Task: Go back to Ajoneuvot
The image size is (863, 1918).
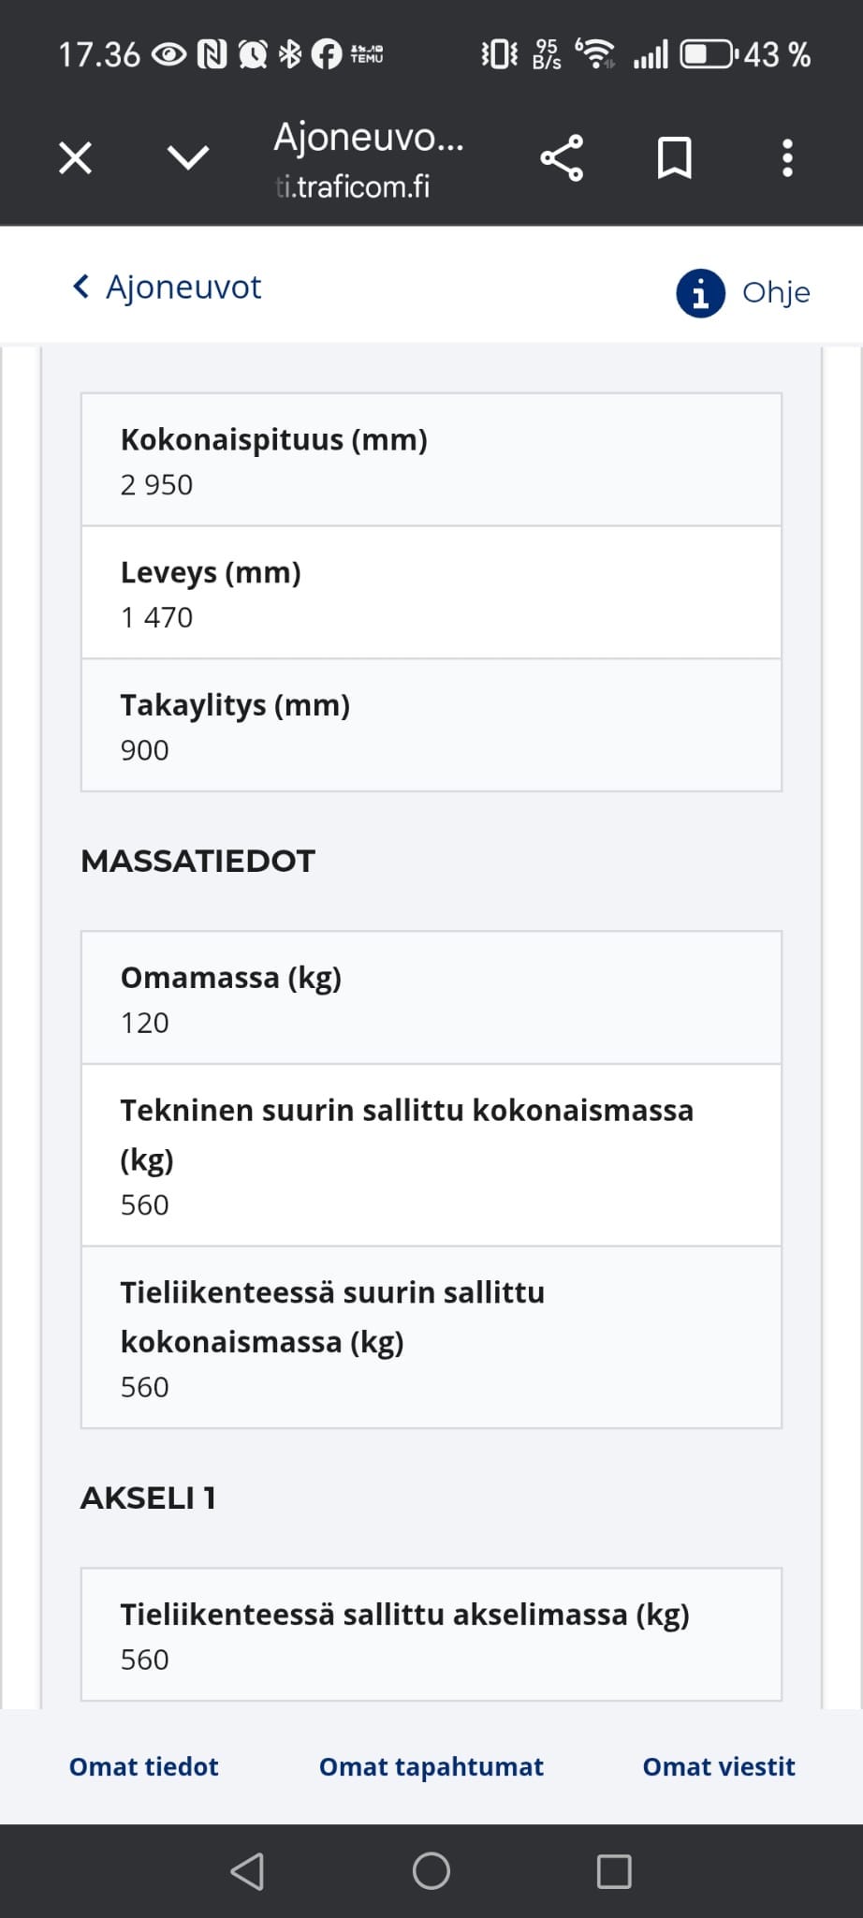Action: coord(183,287)
